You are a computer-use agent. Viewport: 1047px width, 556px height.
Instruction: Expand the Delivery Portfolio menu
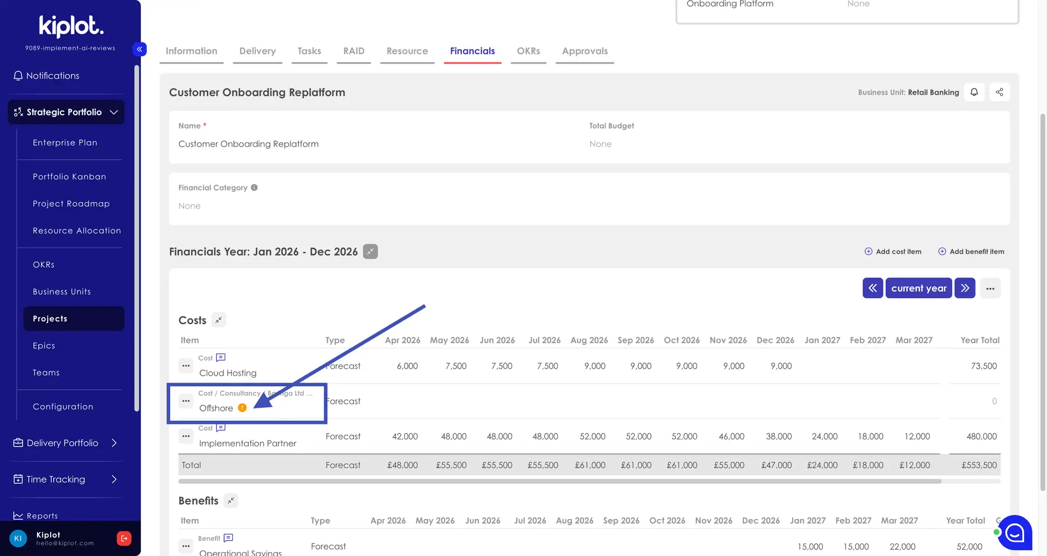66,443
